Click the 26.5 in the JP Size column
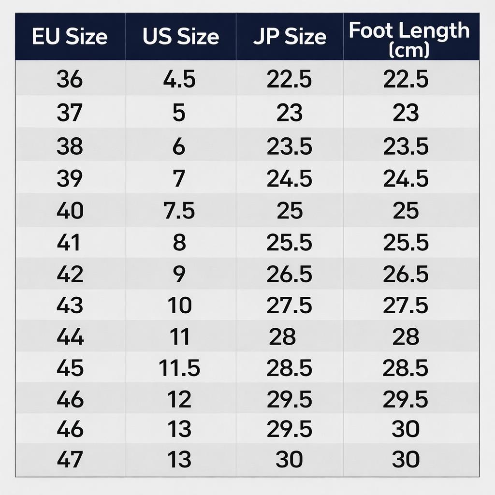The image size is (495, 495). click(x=289, y=274)
